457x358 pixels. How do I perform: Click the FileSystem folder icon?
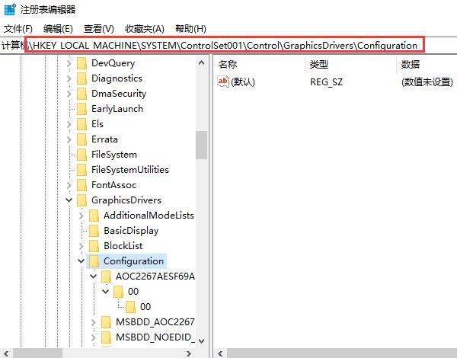82,155
